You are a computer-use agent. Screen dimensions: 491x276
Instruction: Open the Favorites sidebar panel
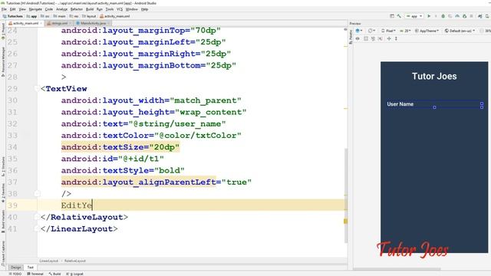pyautogui.click(x=3, y=192)
